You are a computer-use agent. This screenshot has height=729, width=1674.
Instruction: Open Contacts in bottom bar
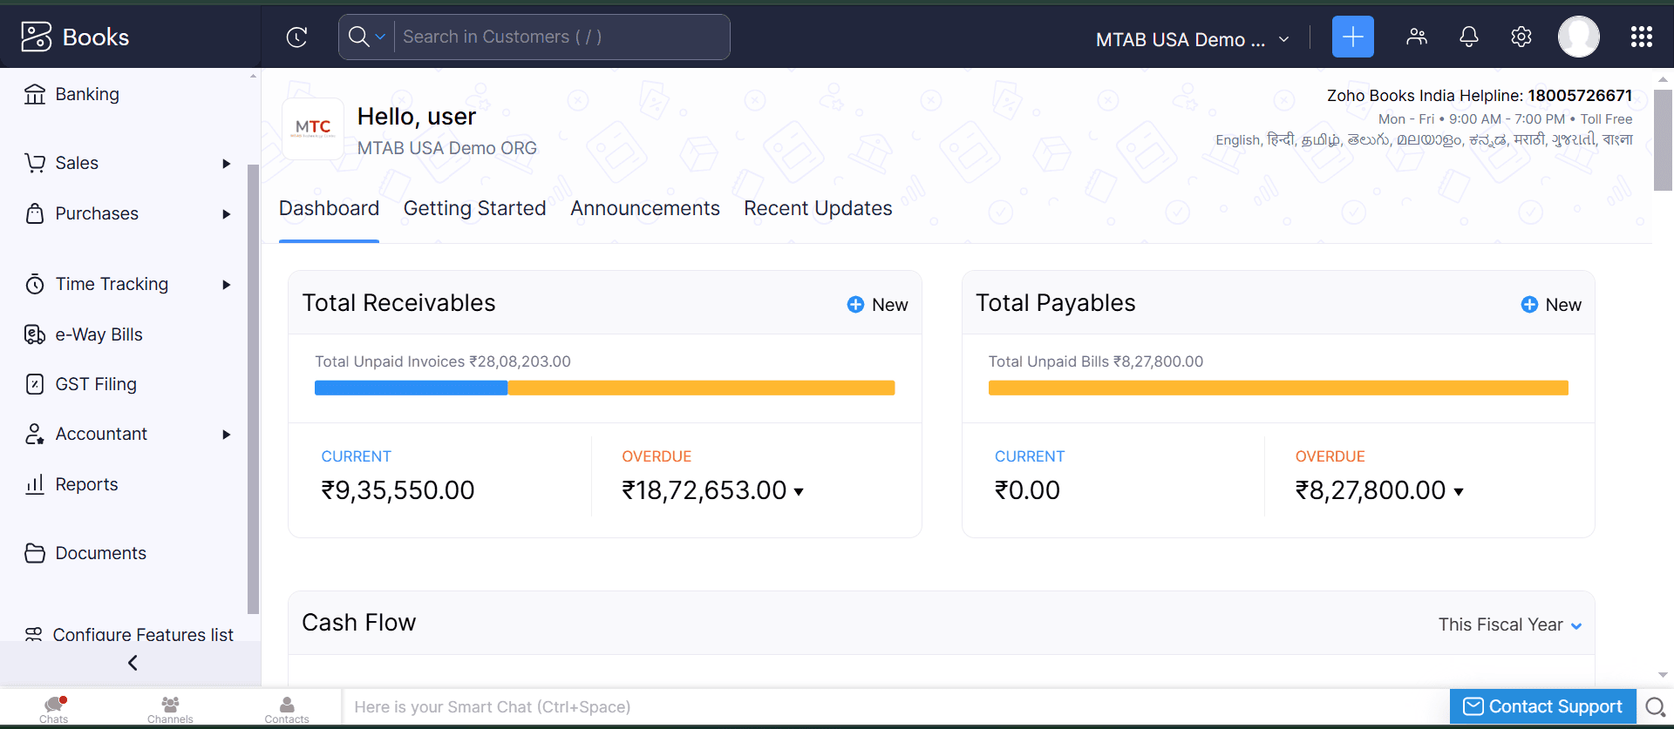pos(287,709)
